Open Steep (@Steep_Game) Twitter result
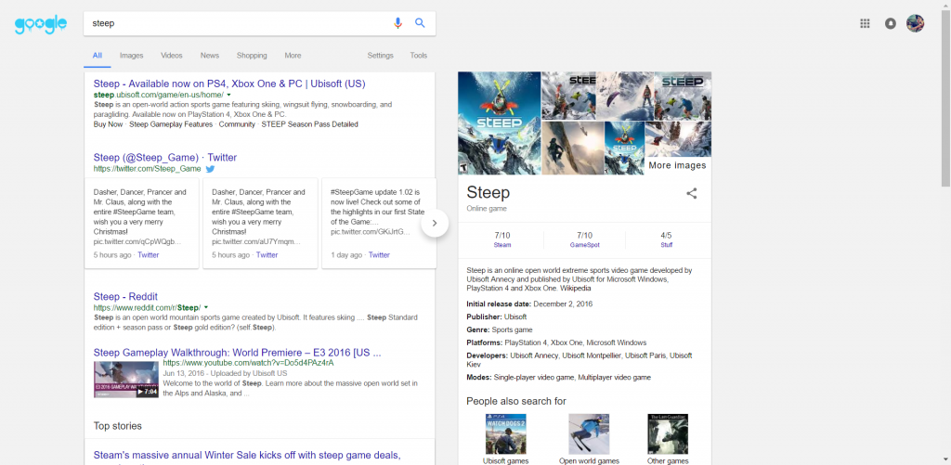Viewport: 951px width, 465px height. coord(165,158)
